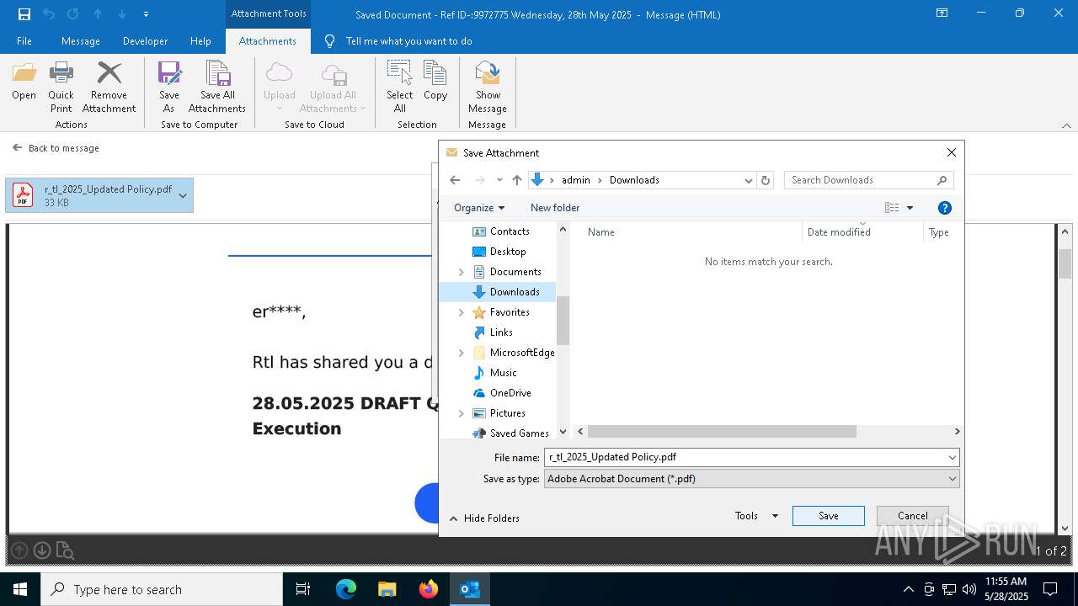This screenshot has width=1078, height=606.
Task: Click the horizontal scrollbar in file list
Action: click(x=722, y=431)
